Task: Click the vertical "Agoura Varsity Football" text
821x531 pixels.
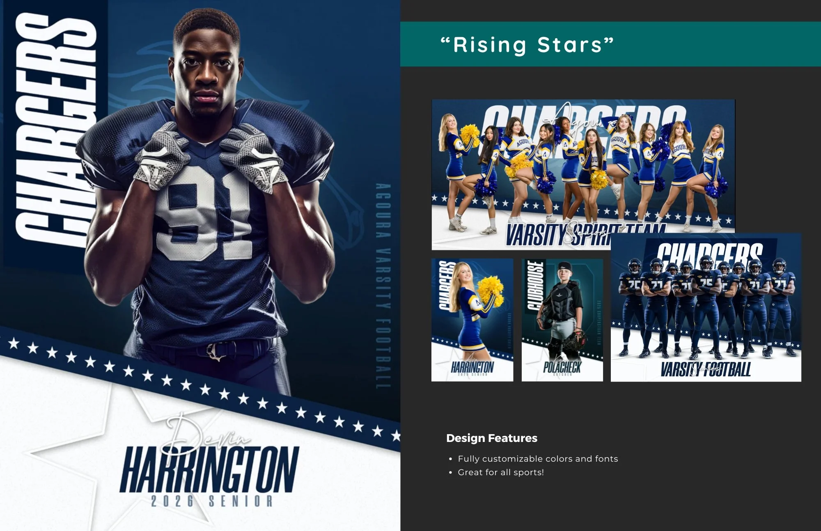Action: point(383,286)
